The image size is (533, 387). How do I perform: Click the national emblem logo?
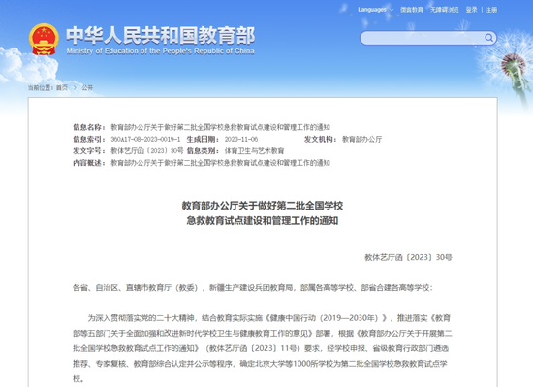coord(44,39)
